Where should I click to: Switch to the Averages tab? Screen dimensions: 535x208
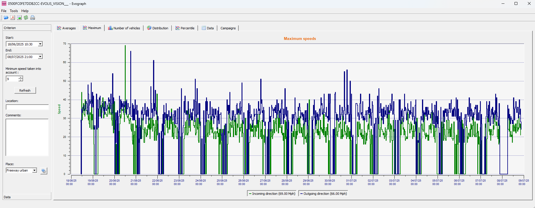pos(66,28)
